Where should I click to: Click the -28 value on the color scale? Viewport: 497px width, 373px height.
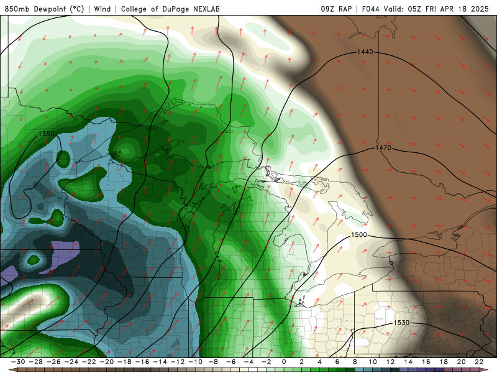click(35, 362)
